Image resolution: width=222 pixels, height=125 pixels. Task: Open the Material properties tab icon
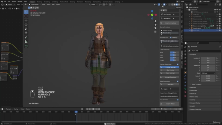[x=185, y=92]
